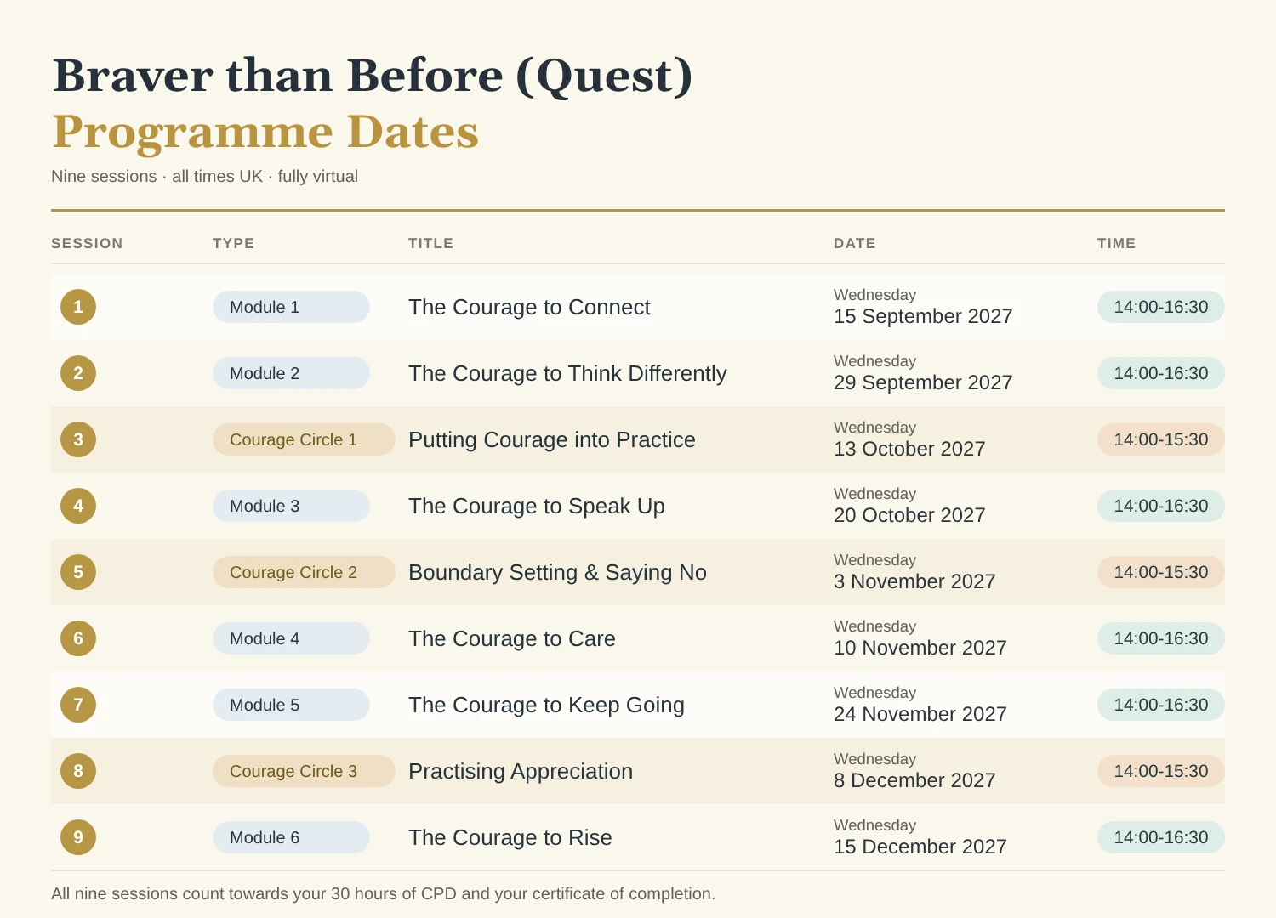Click the CPD certificate footnote text
Screen dimensions: 1276x918
tap(383, 894)
